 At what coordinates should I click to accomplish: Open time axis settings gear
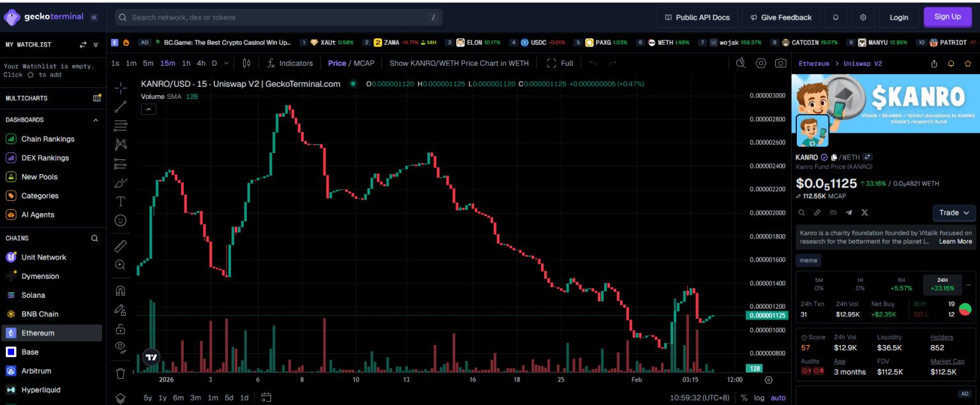point(768,379)
